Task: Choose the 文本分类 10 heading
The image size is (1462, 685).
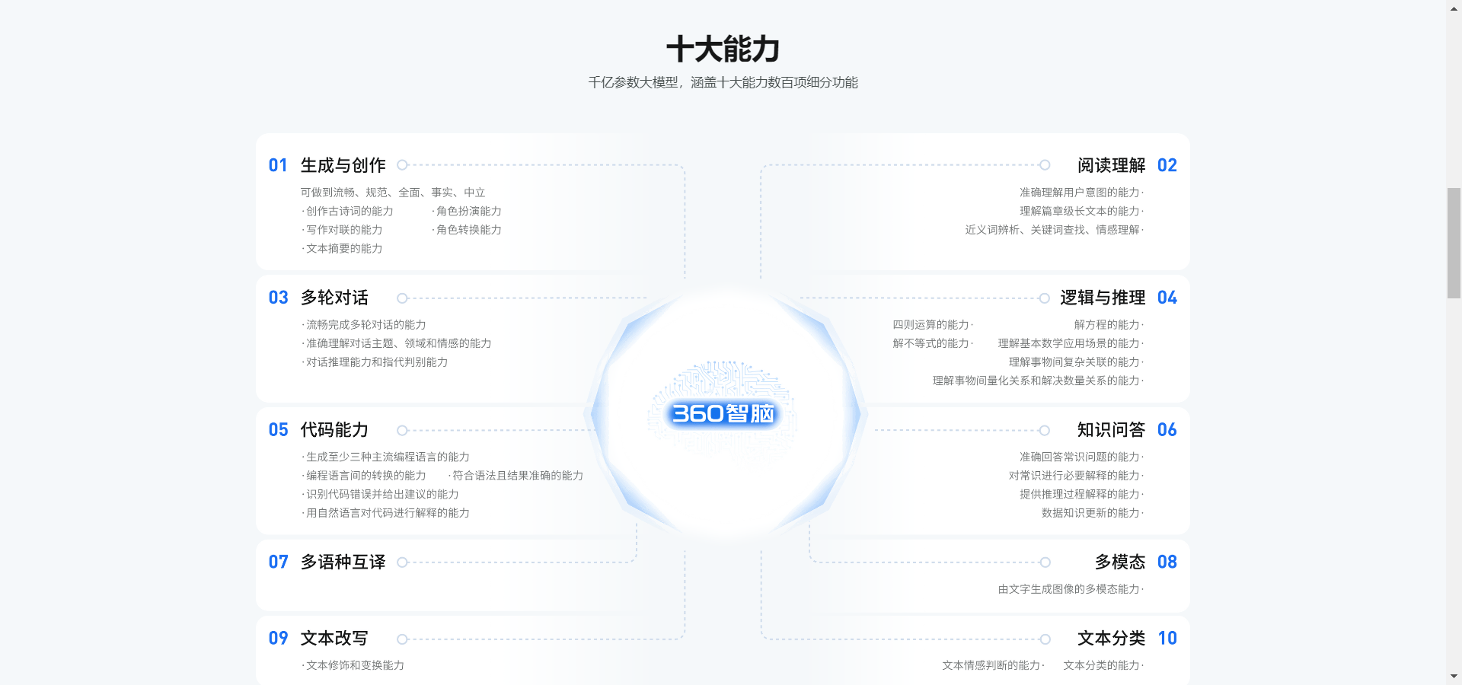Action: (1126, 639)
